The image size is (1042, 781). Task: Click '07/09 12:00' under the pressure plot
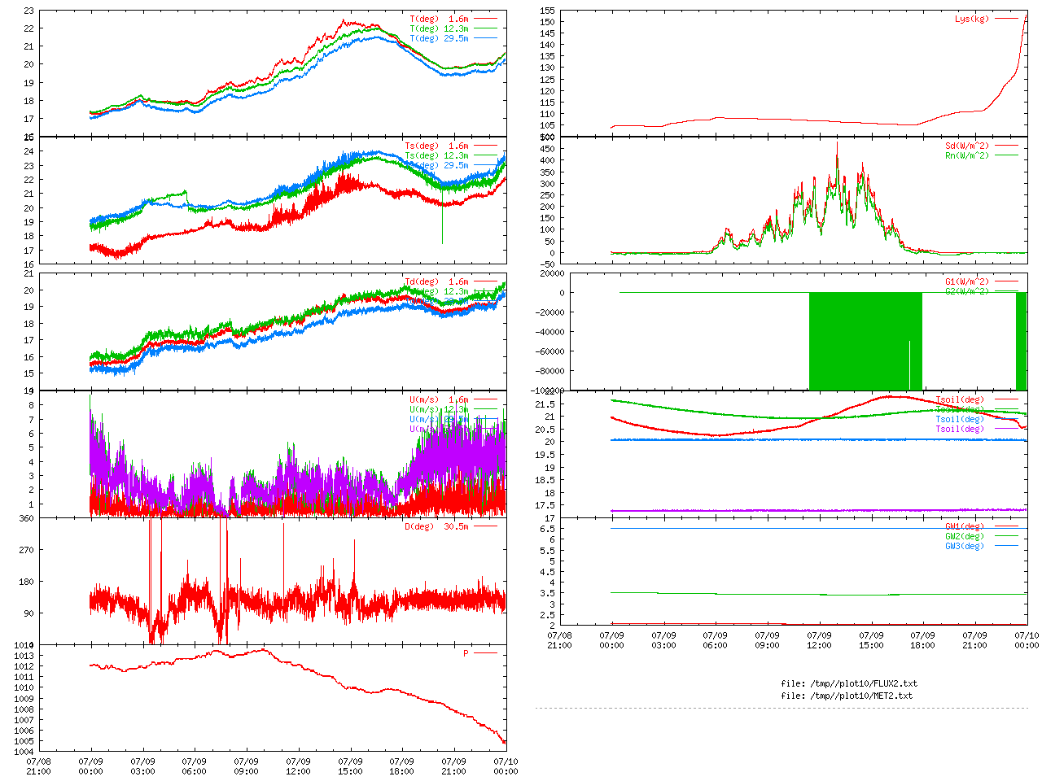click(298, 766)
